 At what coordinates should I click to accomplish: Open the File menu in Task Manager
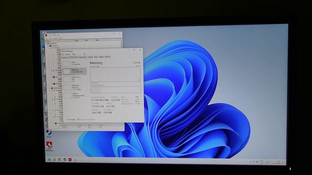click(x=63, y=54)
